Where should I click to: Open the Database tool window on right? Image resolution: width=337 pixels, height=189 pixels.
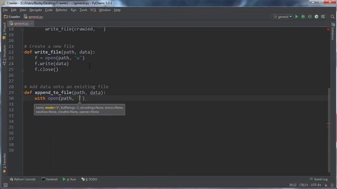[333, 31]
